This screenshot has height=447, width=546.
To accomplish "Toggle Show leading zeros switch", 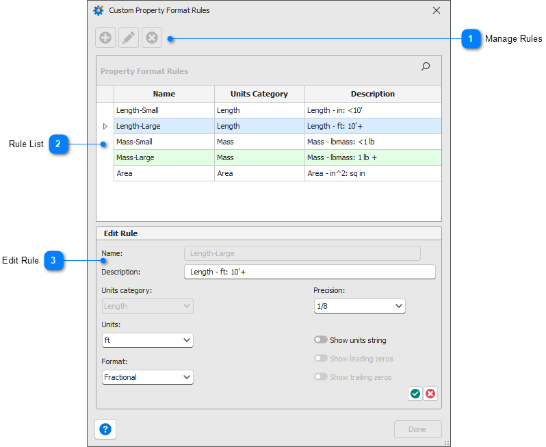I will pos(321,358).
